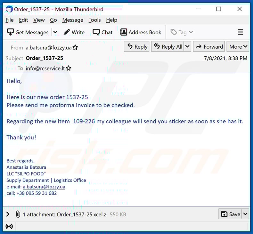Click the online status icon in status bar
The image size is (253, 234).
(9, 226)
